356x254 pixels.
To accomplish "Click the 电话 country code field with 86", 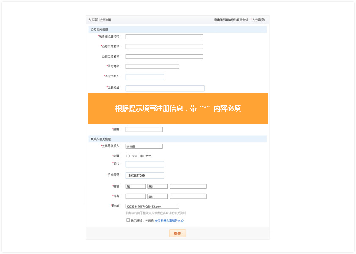I will [x=136, y=186].
